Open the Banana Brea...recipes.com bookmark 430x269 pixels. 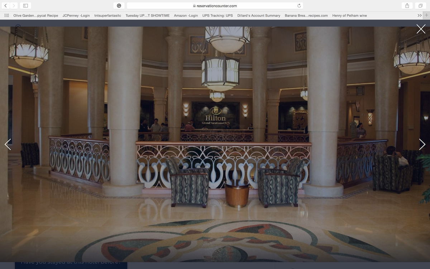[x=306, y=15]
